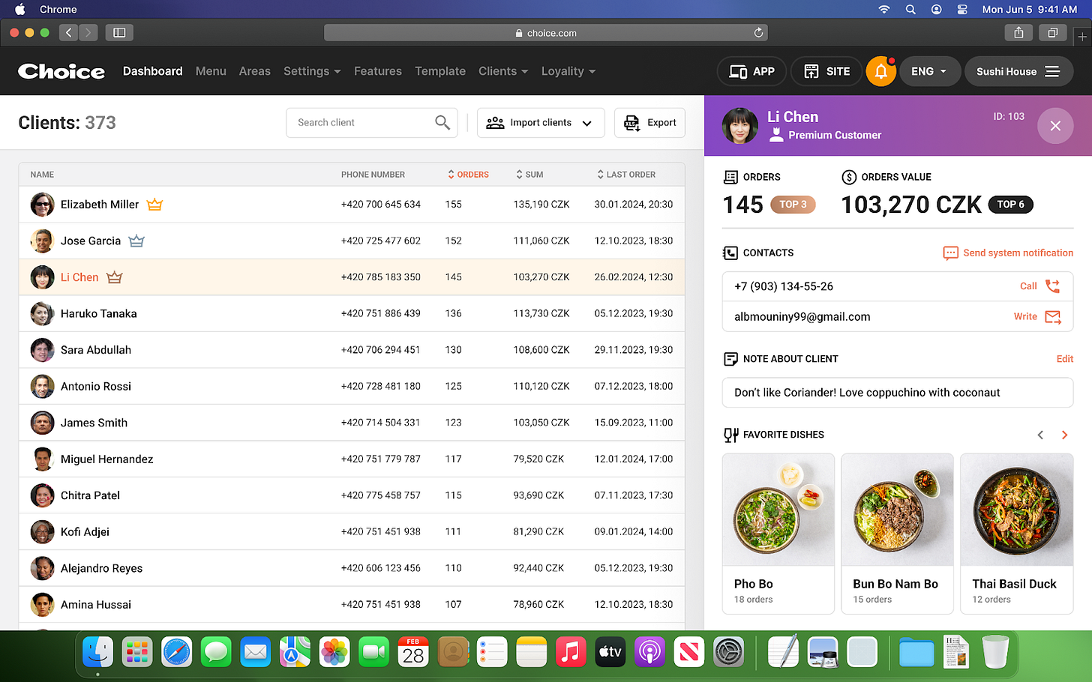Open the Features nav item

[x=378, y=71]
